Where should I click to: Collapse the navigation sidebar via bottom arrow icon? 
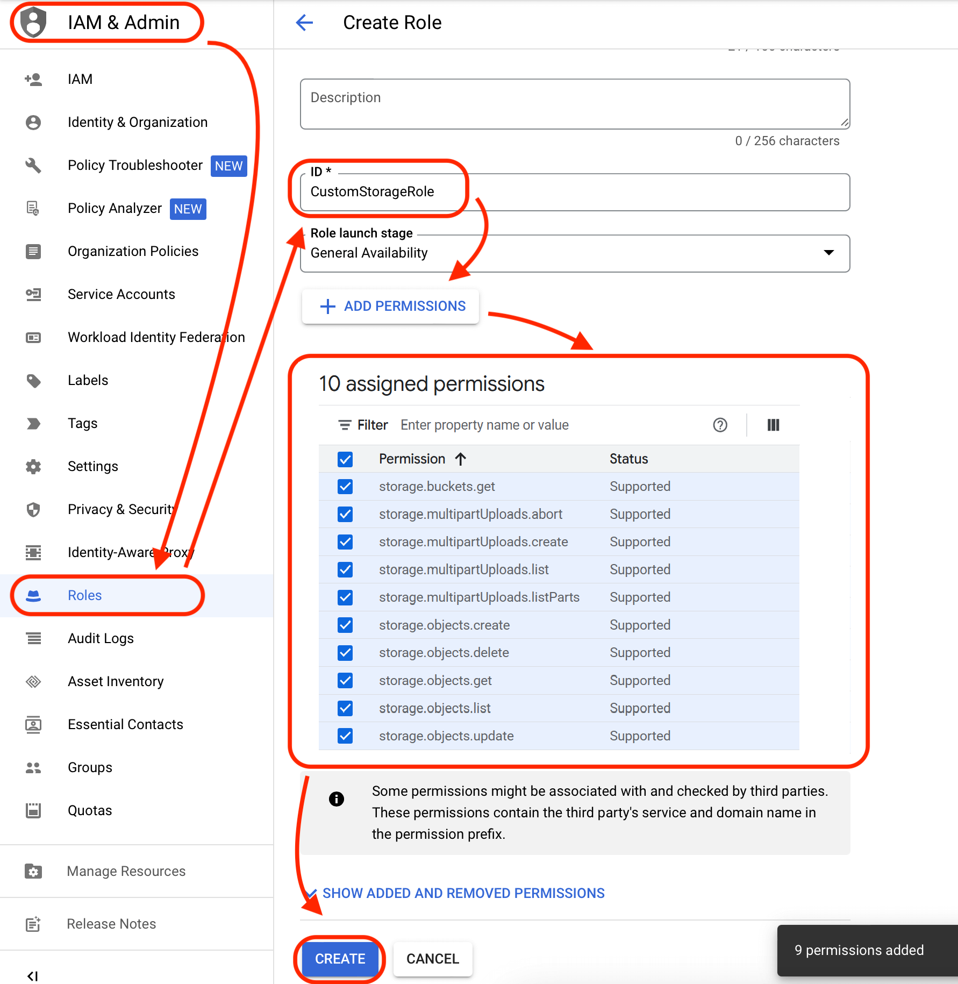tap(33, 975)
